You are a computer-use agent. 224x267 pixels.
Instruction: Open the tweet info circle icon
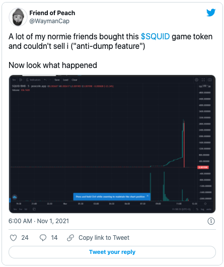coord(211,221)
